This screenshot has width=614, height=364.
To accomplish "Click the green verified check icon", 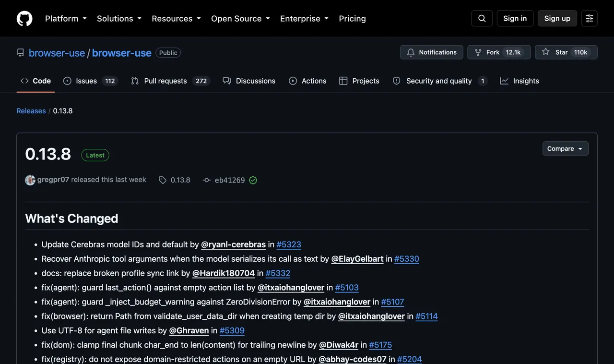I will pyautogui.click(x=253, y=180).
